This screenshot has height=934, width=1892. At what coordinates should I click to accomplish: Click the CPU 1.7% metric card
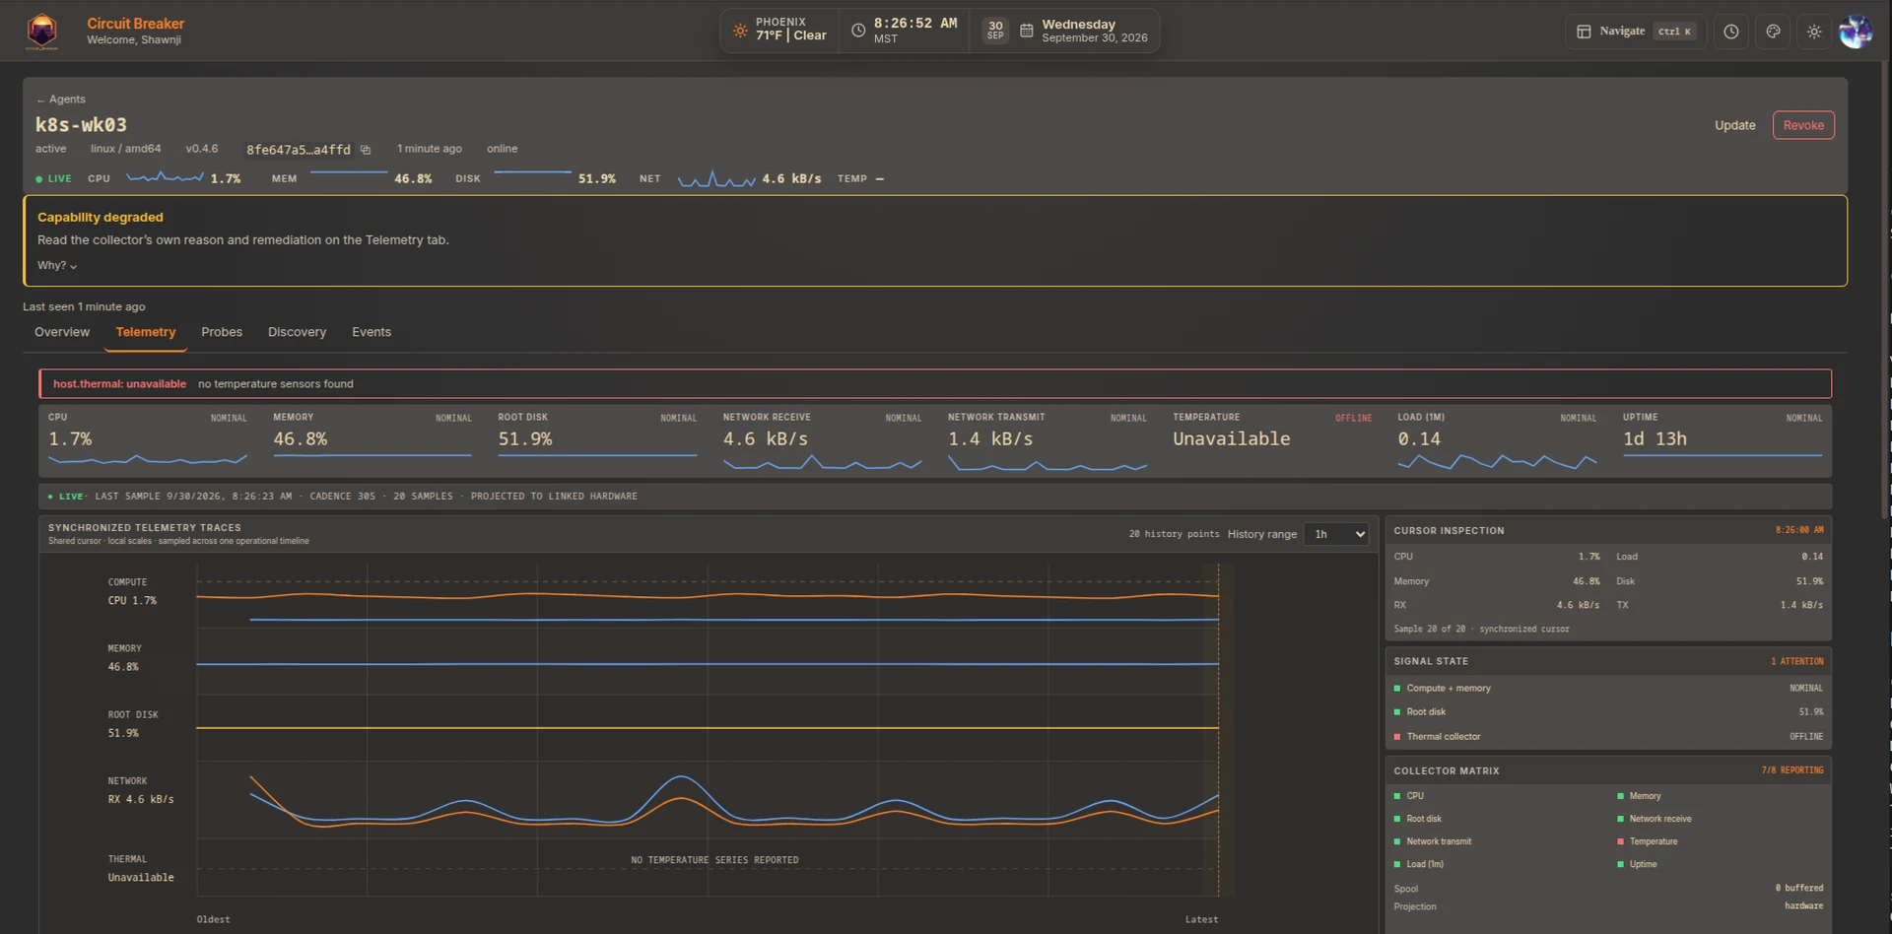pyautogui.click(x=148, y=439)
